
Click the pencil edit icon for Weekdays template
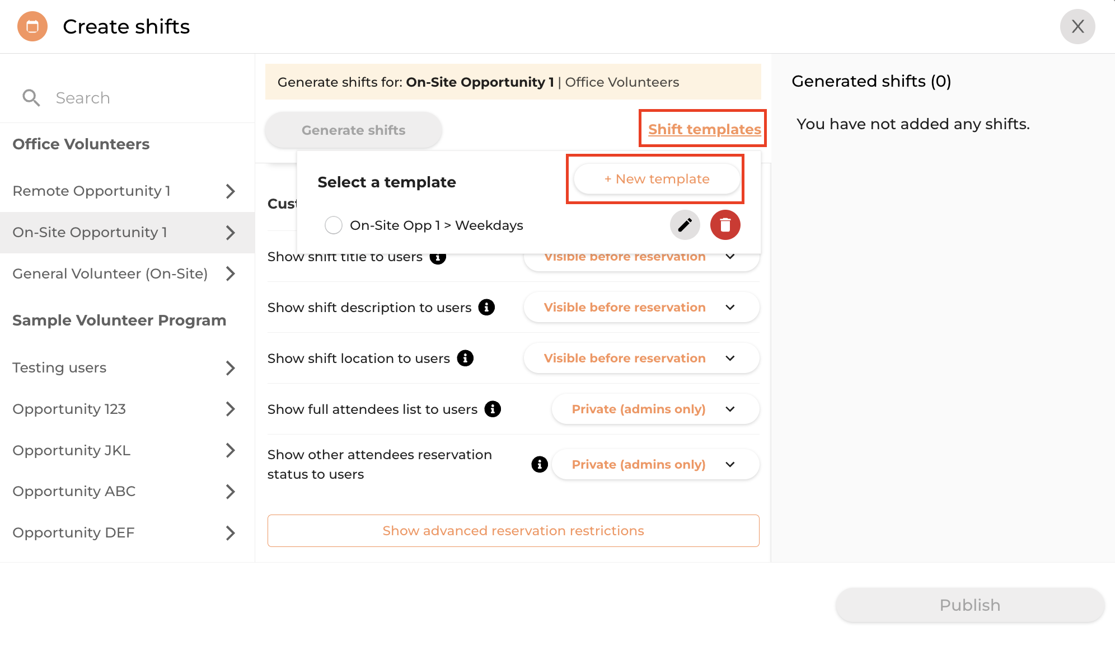coord(685,225)
